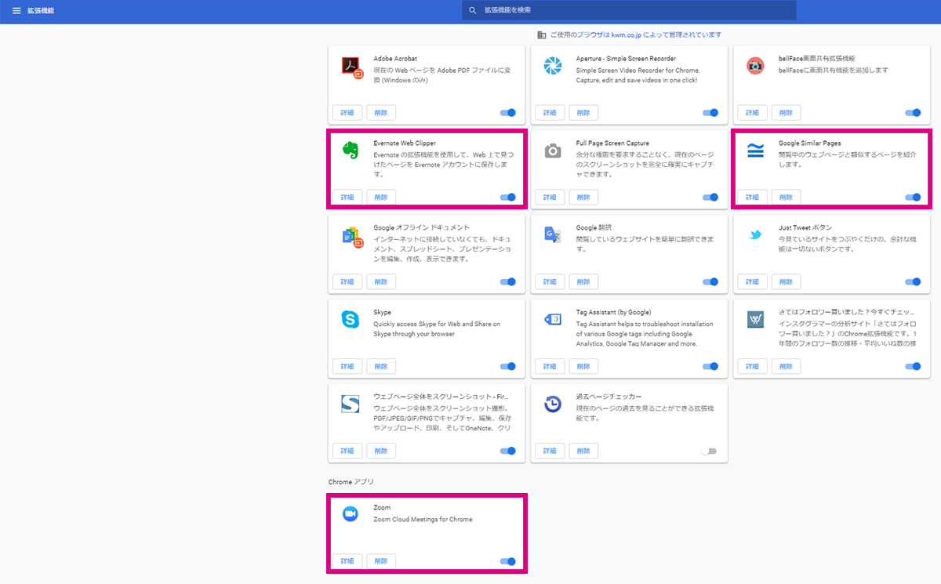Click the Tag Assistant (by Google) title
The width and height of the screenshot is (941, 584).
(614, 312)
